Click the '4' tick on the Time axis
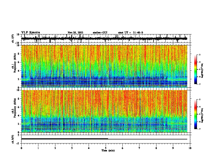 pos(89,148)
